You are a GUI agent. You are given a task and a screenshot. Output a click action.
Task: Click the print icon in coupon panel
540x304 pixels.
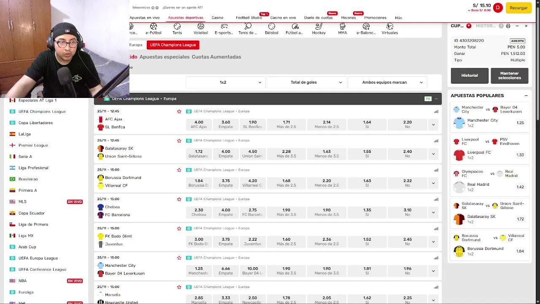pyautogui.click(x=508, y=26)
